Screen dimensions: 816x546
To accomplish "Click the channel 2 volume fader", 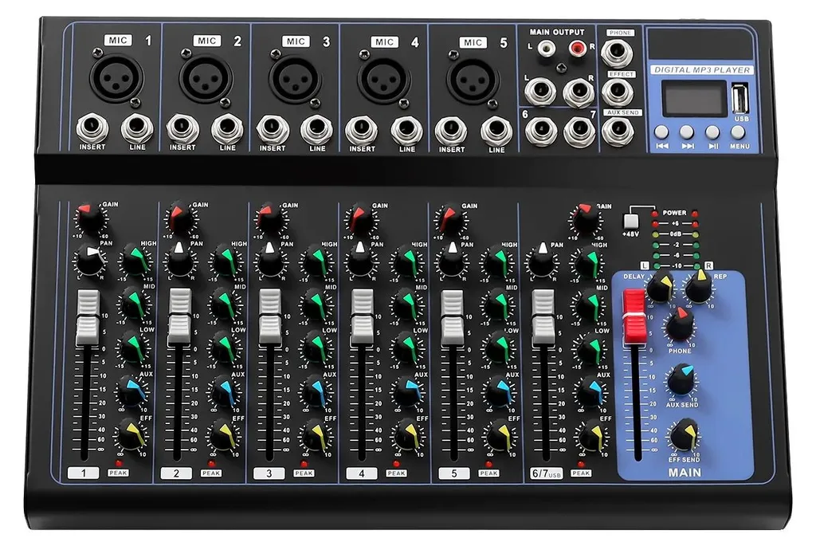I will click(x=179, y=317).
